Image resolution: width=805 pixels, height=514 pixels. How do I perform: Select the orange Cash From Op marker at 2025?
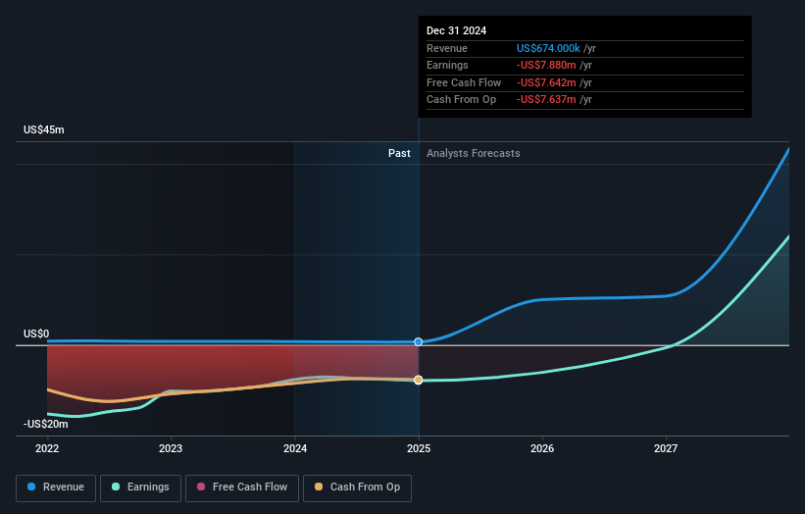pyautogui.click(x=419, y=380)
